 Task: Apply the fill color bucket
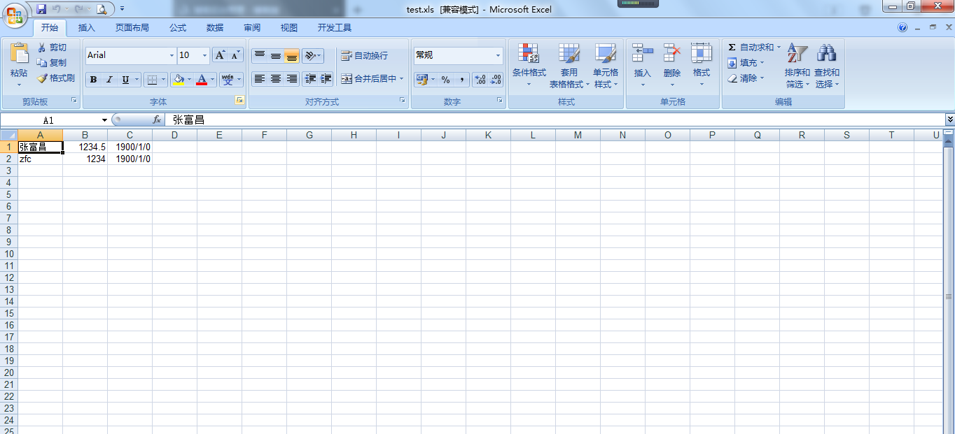click(x=179, y=80)
